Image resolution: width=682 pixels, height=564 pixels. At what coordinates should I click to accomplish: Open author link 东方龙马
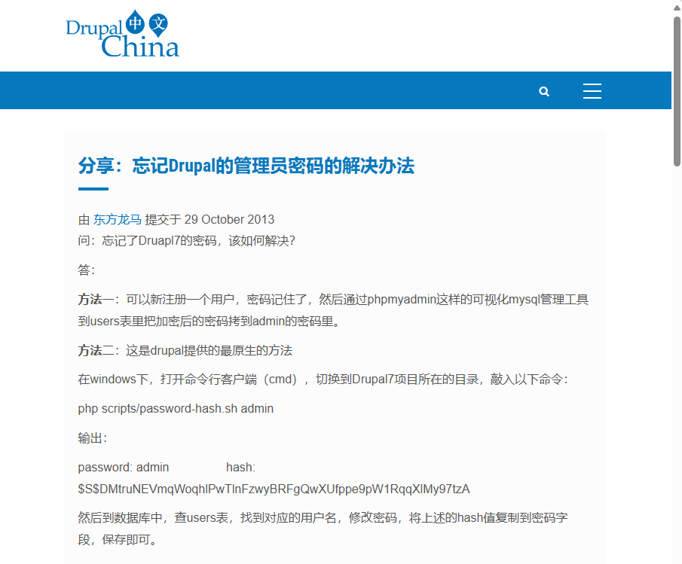(x=117, y=220)
